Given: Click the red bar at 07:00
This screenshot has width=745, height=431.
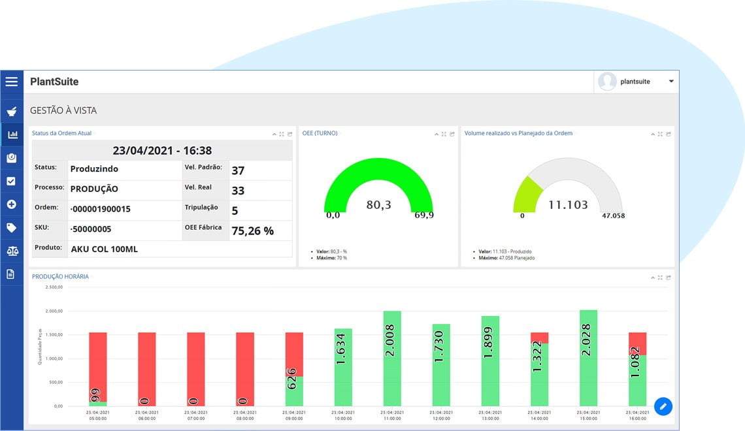Looking at the screenshot, I should [196, 370].
